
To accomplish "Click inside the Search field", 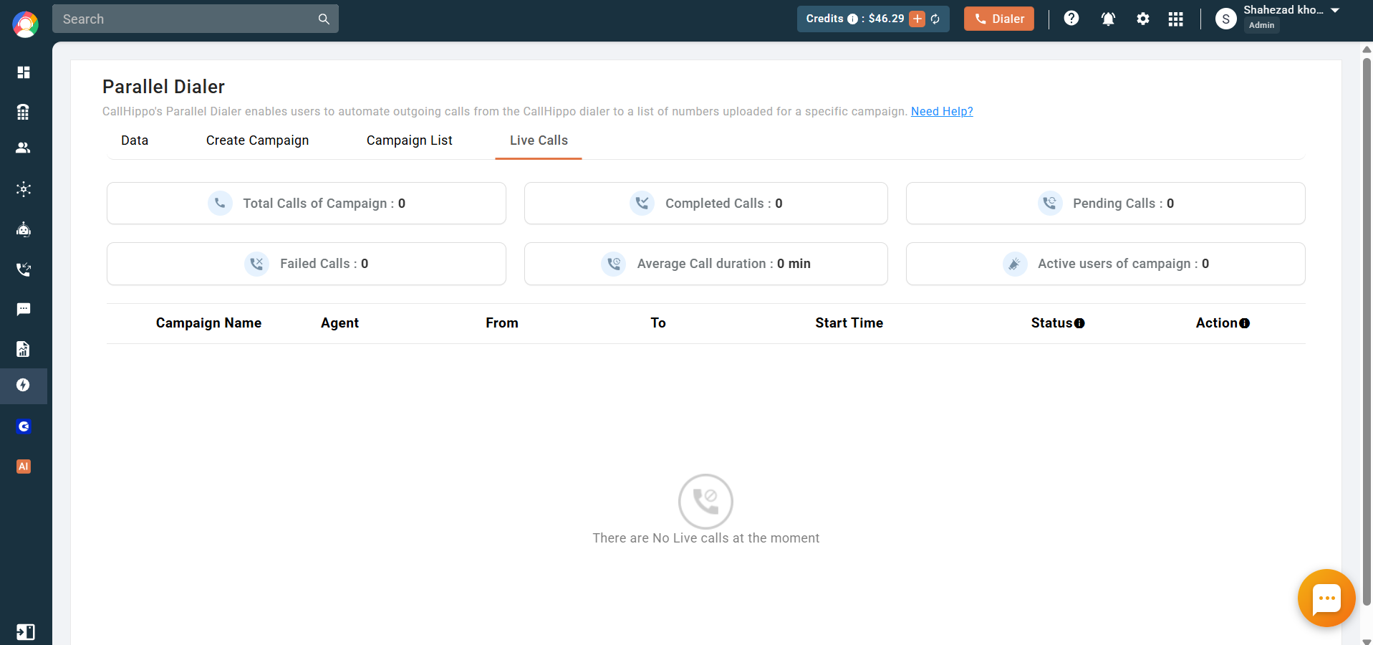I will [195, 19].
